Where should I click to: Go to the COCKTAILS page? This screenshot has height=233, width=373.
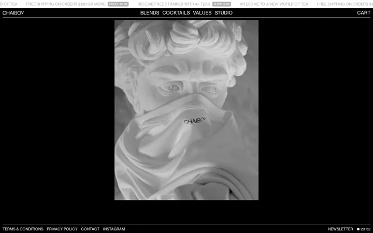click(176, 13)
